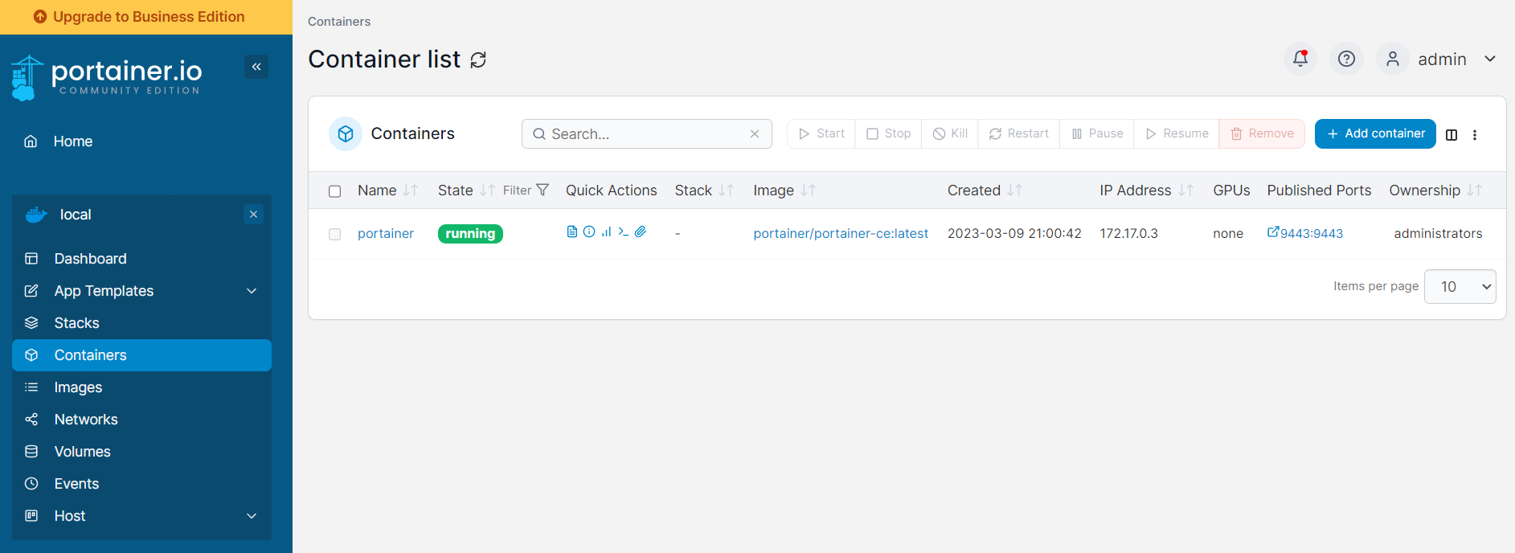Image resolution: width=1515 pixels, height=553 pixels.
Task: Open inspect quick action for portainer
Action: pos(589,231)
